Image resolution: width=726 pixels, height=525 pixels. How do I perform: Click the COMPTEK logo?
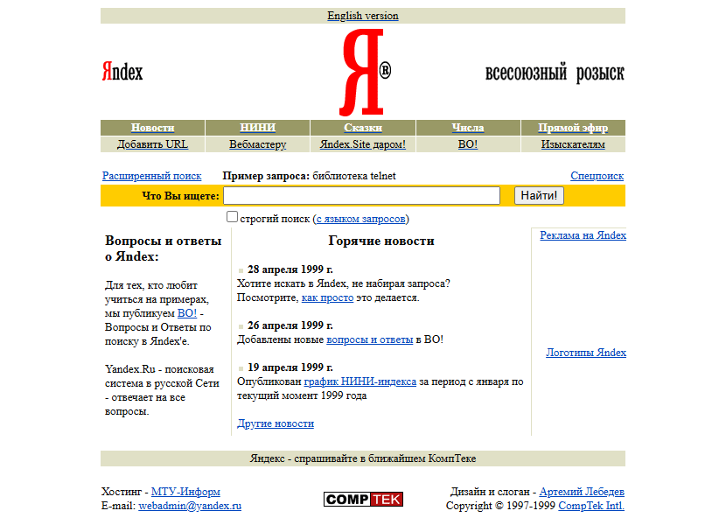pos(363,499)
